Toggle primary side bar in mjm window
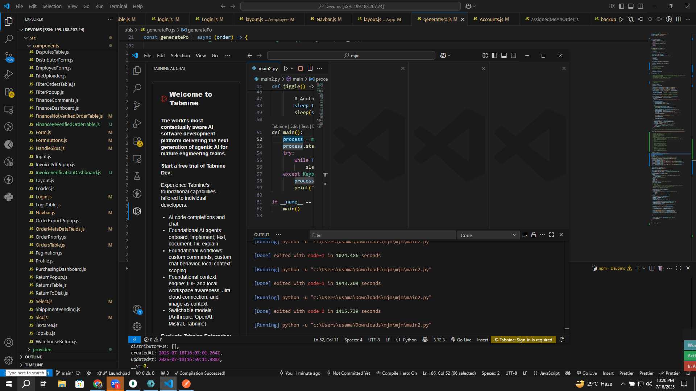 pos(494,55)
